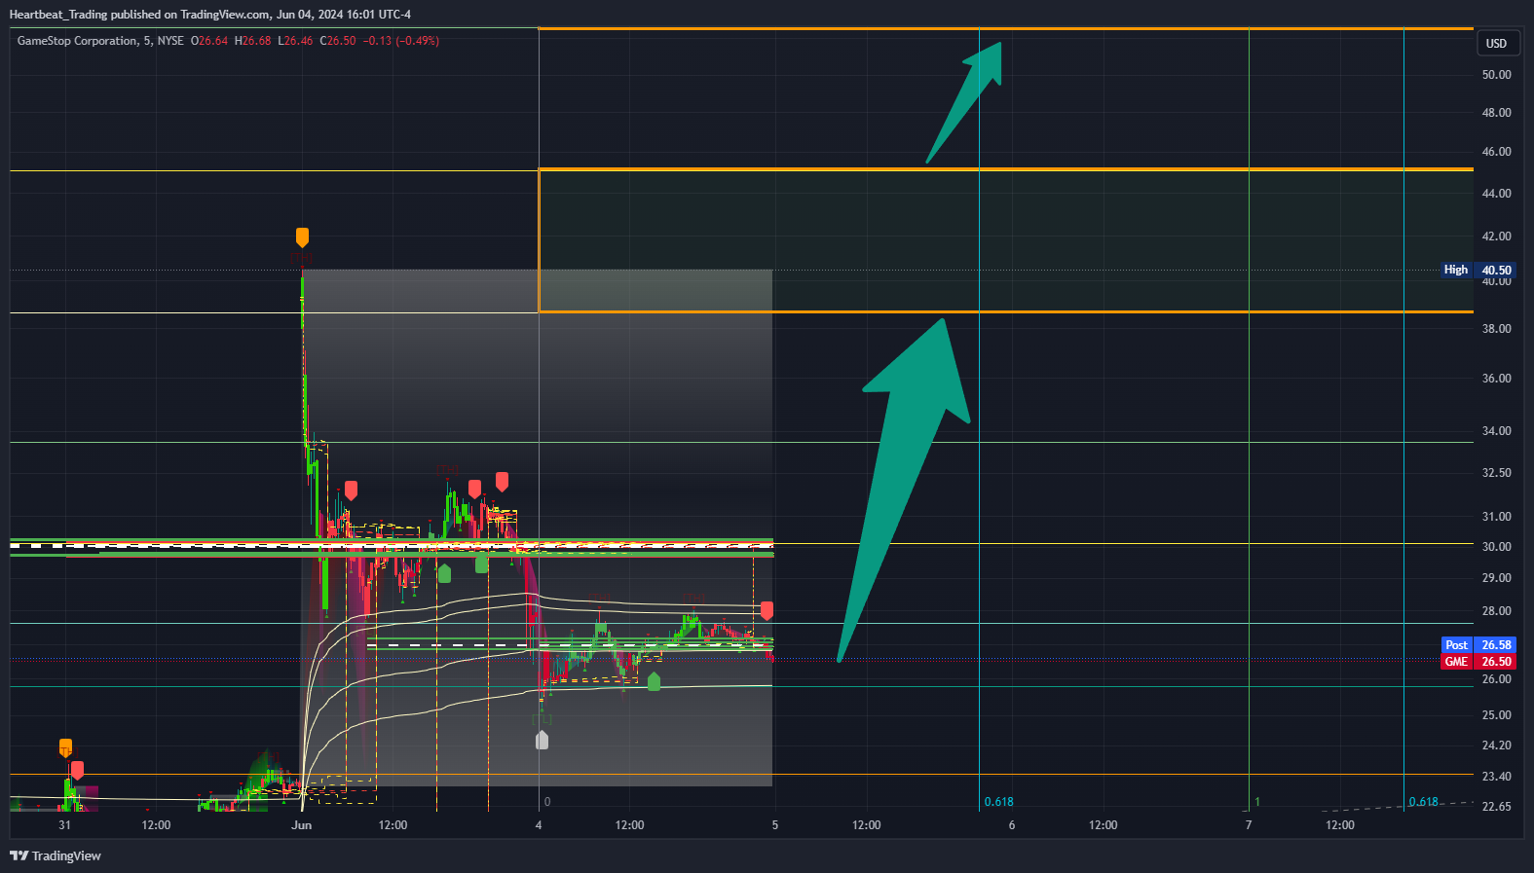Image resolution: width=1534 pixels, height=873 pixels.
Task: Click the 30.00 price axis label
Action: 1496,546
